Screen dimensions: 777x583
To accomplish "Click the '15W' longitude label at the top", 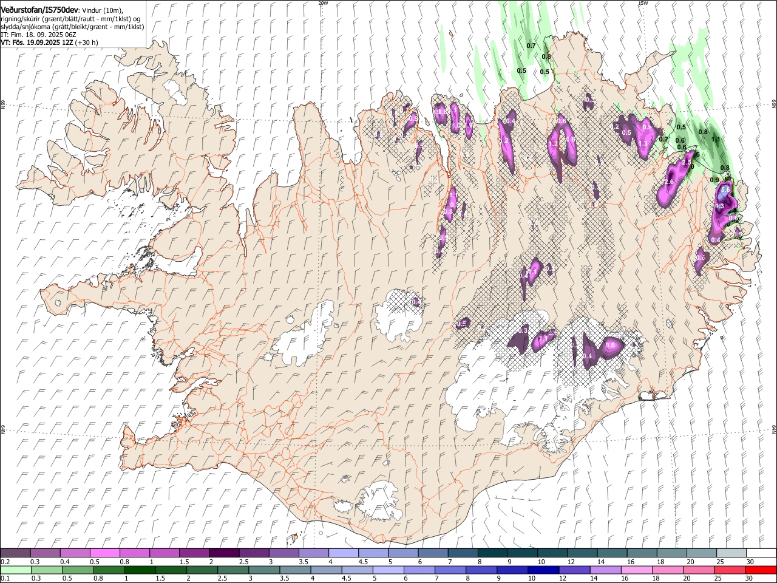I will 643,3.
